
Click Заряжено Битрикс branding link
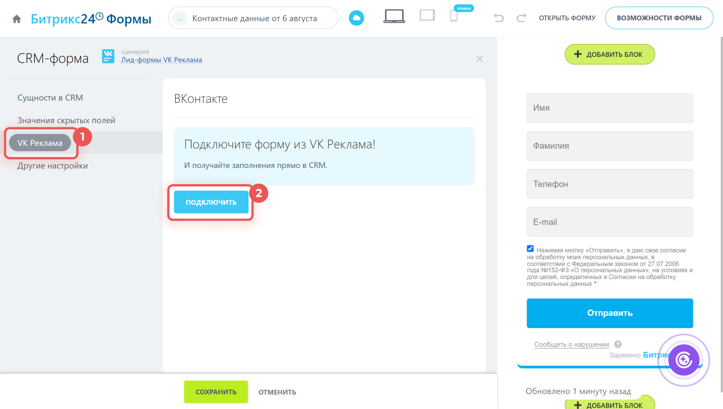click(x=639, y=355)
